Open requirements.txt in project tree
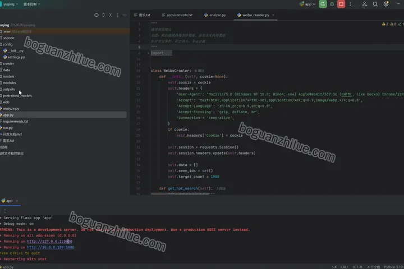The width and height of the screenshot is (404, 269). point(14,122)
